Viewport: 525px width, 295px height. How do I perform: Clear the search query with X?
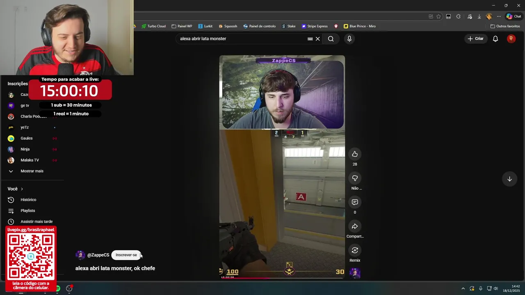[317, 39]
